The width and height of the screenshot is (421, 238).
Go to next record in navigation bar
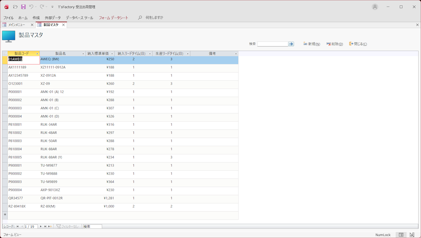coord(41,226)
